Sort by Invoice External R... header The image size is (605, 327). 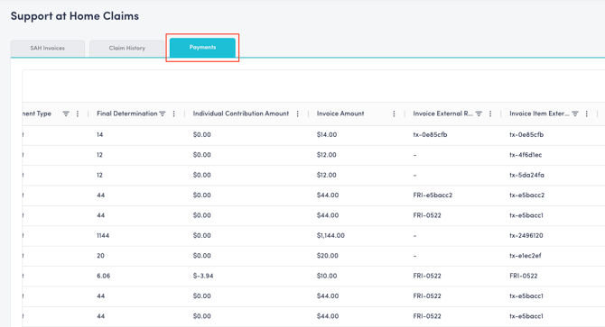coord(442,114)
